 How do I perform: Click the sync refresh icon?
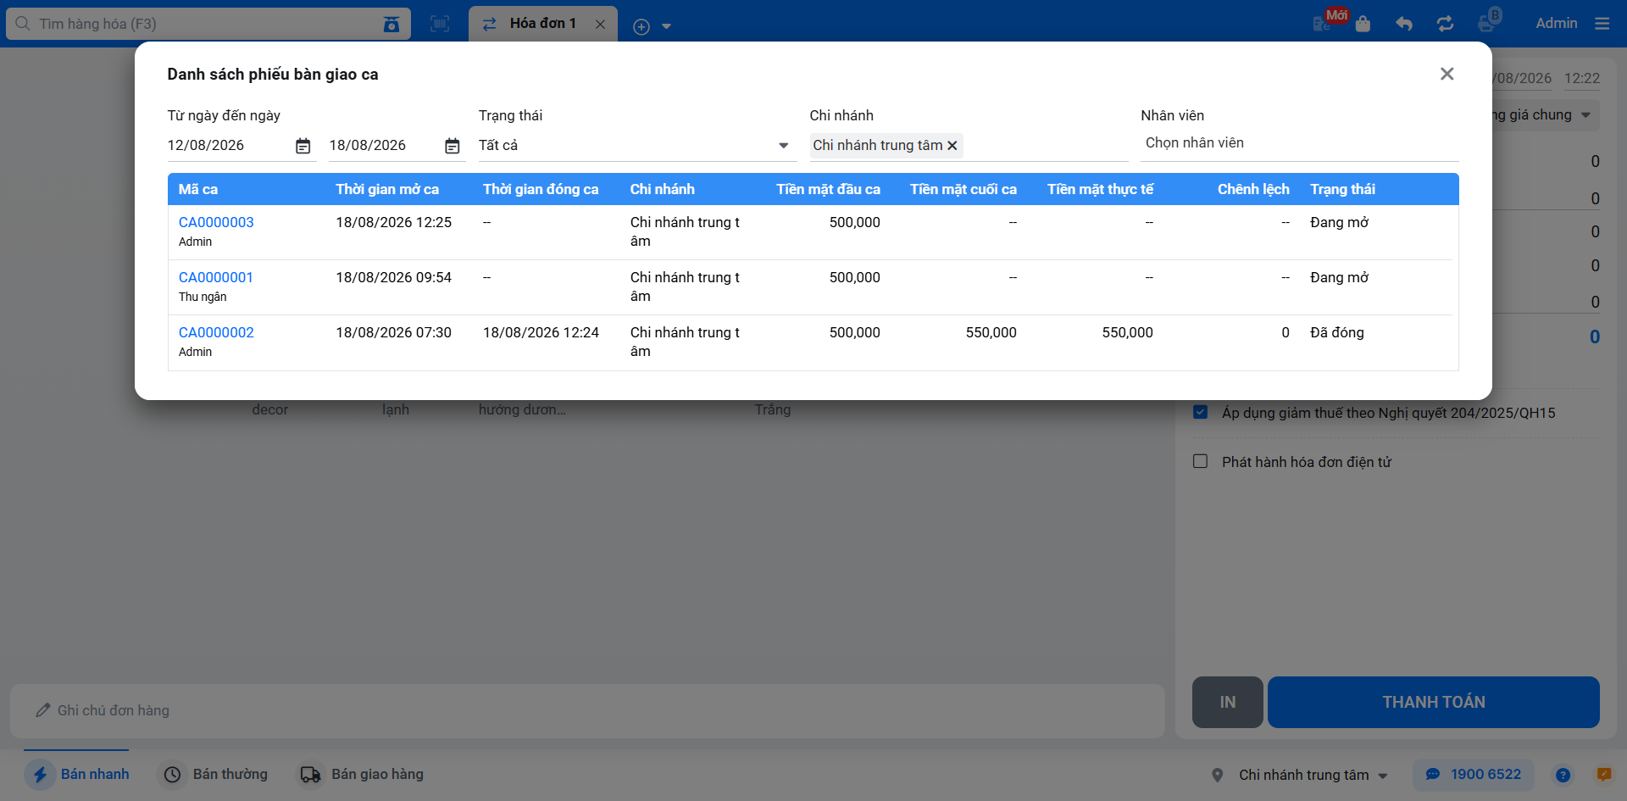1445,24
